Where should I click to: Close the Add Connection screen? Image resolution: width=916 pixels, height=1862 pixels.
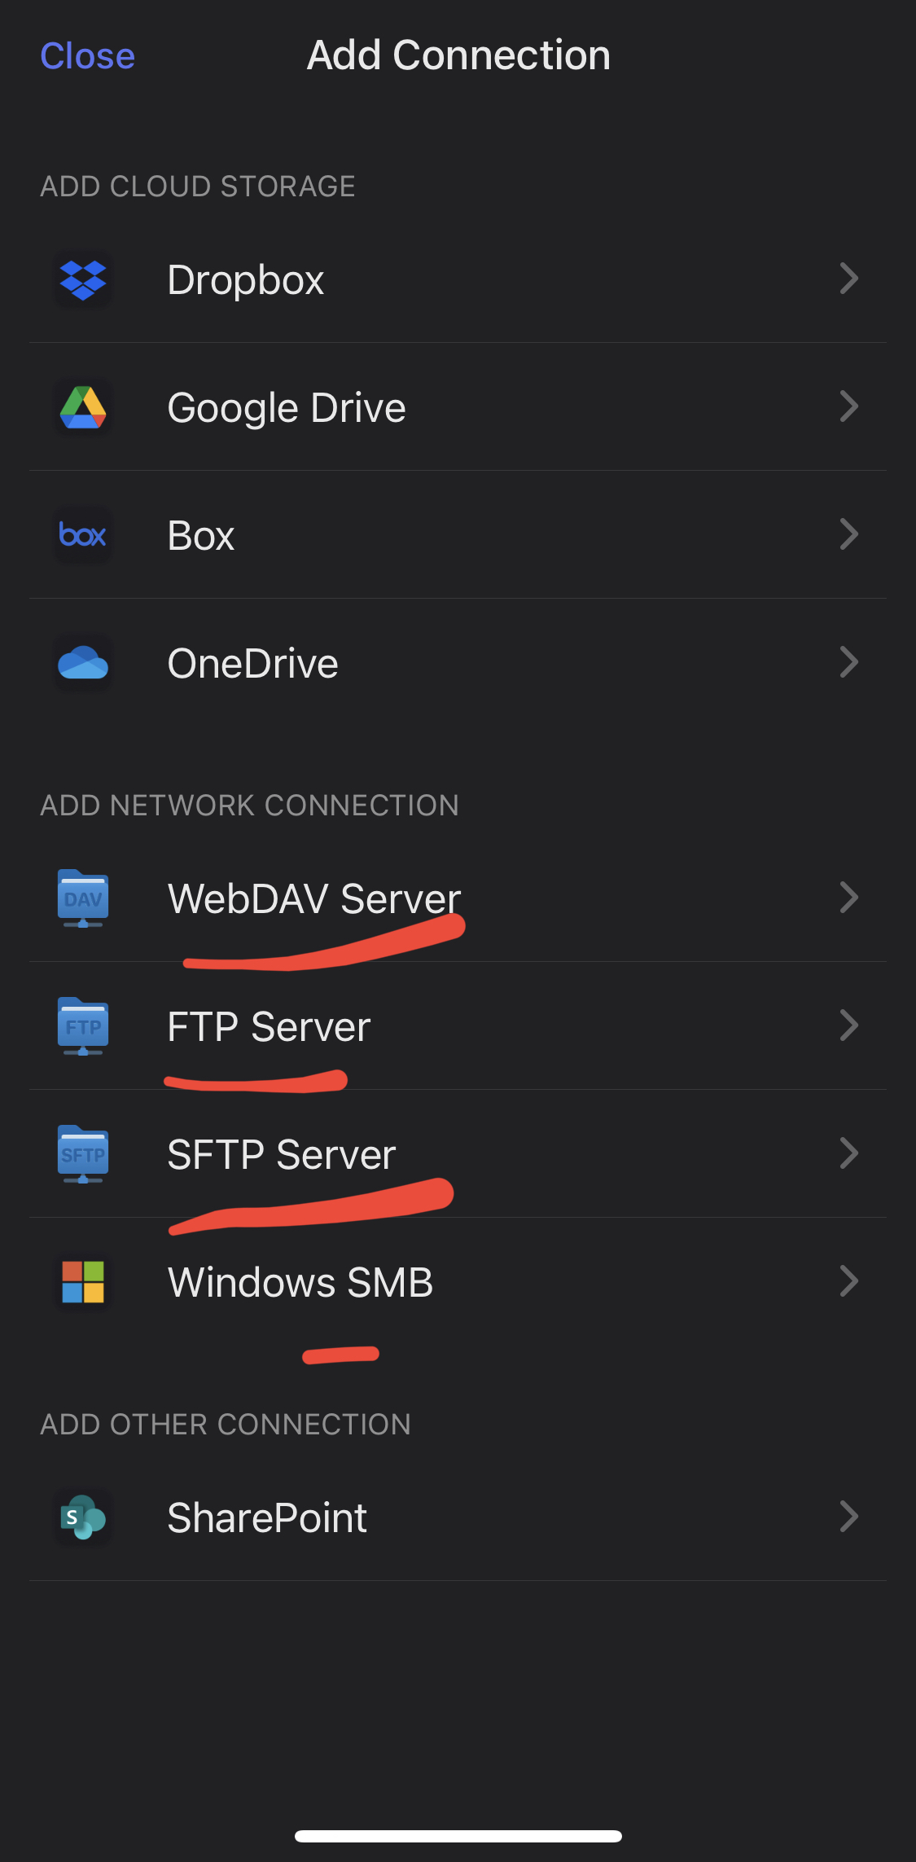[x=88, y=56]
